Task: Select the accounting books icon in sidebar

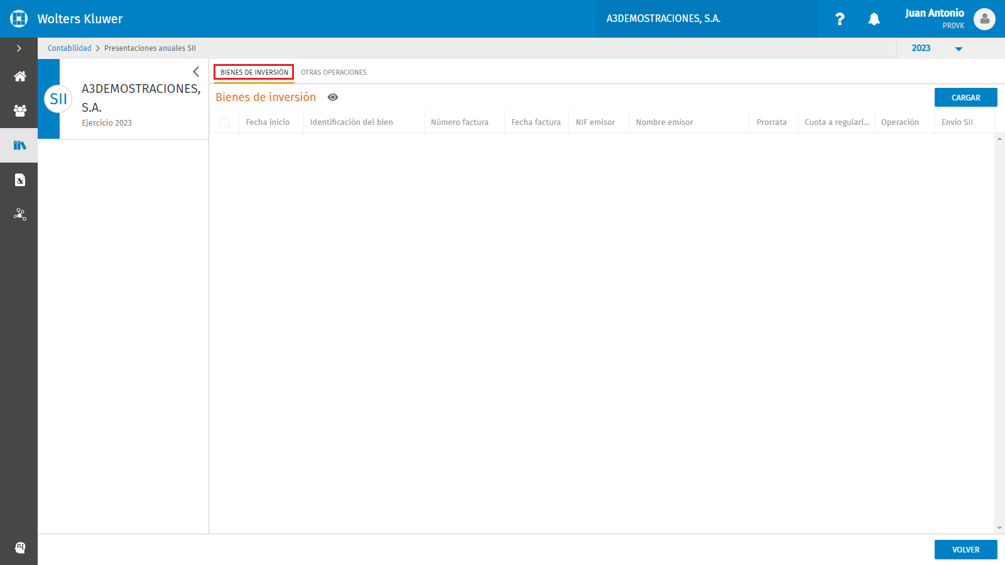Action: pos(19,146)
